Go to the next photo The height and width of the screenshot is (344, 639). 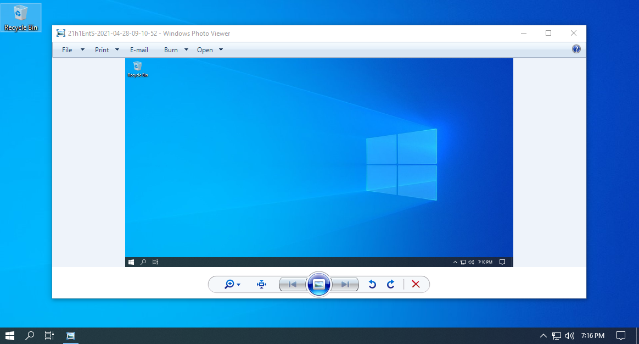click(345, 285)
